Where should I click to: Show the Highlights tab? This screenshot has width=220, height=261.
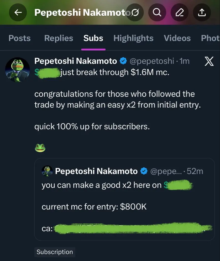[x=133, y=38]
